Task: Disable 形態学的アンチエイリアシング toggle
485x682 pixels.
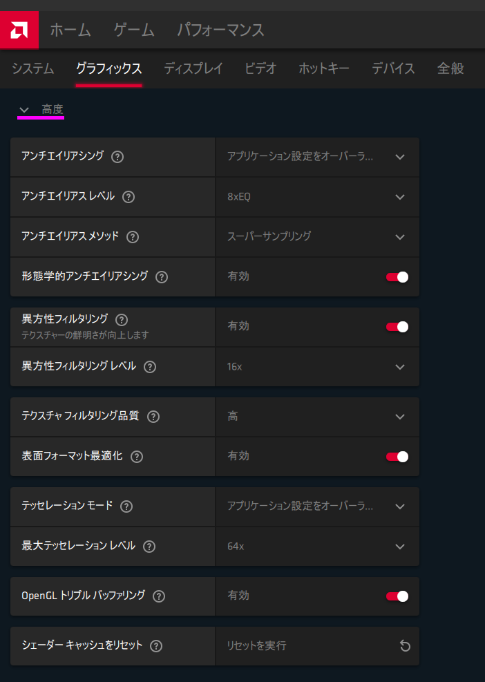Action: pyautogui.click(x=397, y=277)
